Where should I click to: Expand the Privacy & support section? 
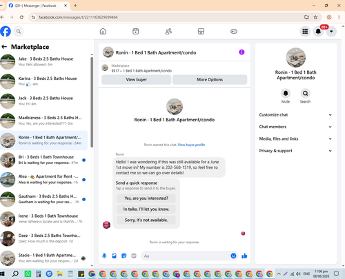(x=295, y=151)
